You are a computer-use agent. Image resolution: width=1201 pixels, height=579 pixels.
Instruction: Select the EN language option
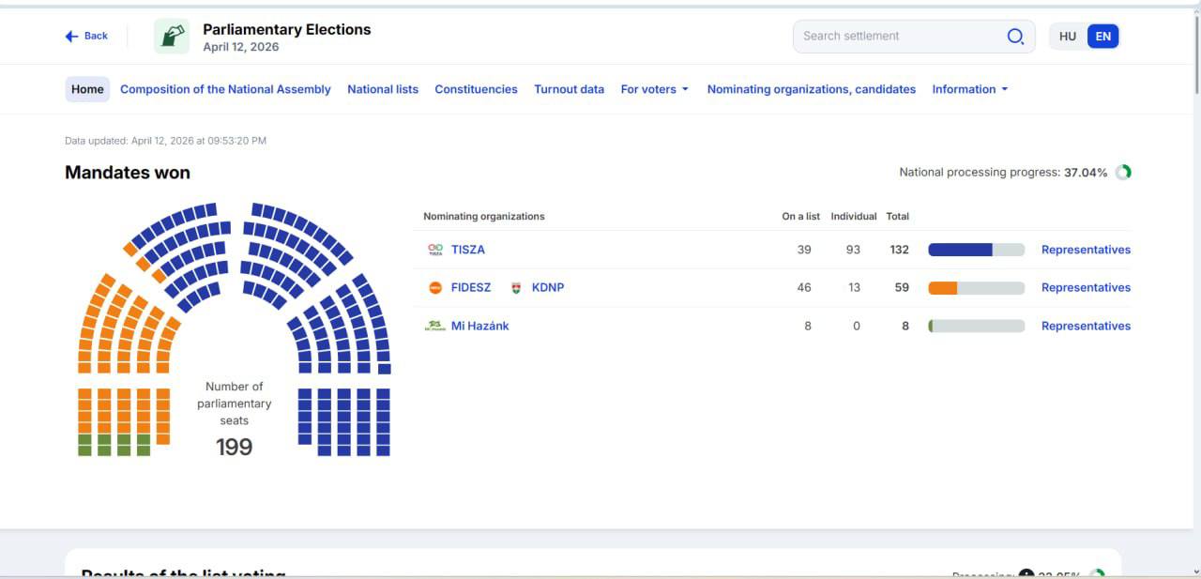coord(1103,37)
